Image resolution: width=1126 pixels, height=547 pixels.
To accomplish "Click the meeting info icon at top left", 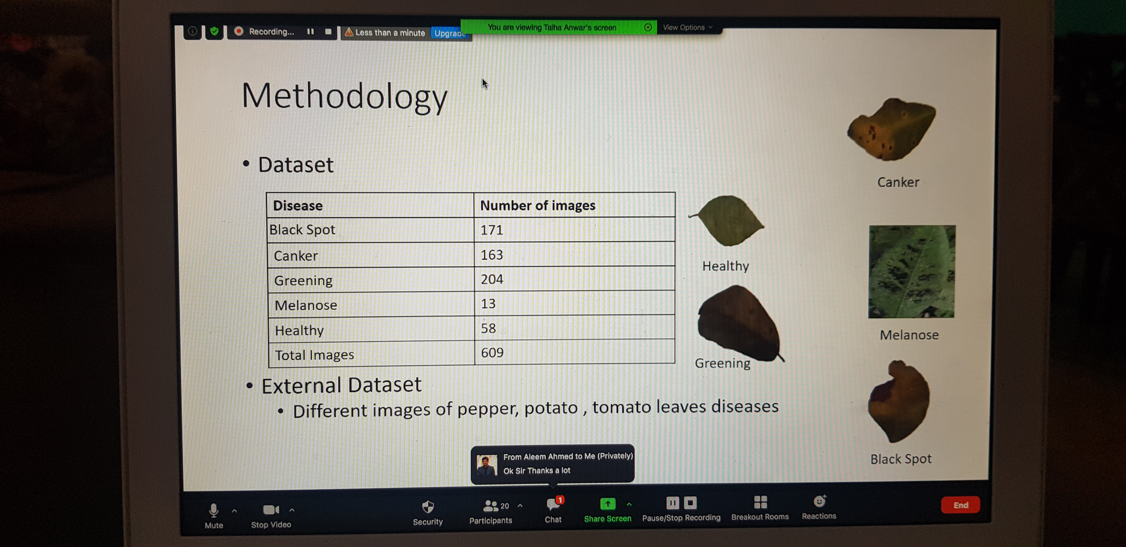I will (x=192, y=32).
